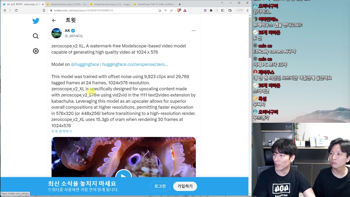The height and width of the screenshot is (197, 350).
Task: Open a new tab with plus button
Action: point(180,4)
